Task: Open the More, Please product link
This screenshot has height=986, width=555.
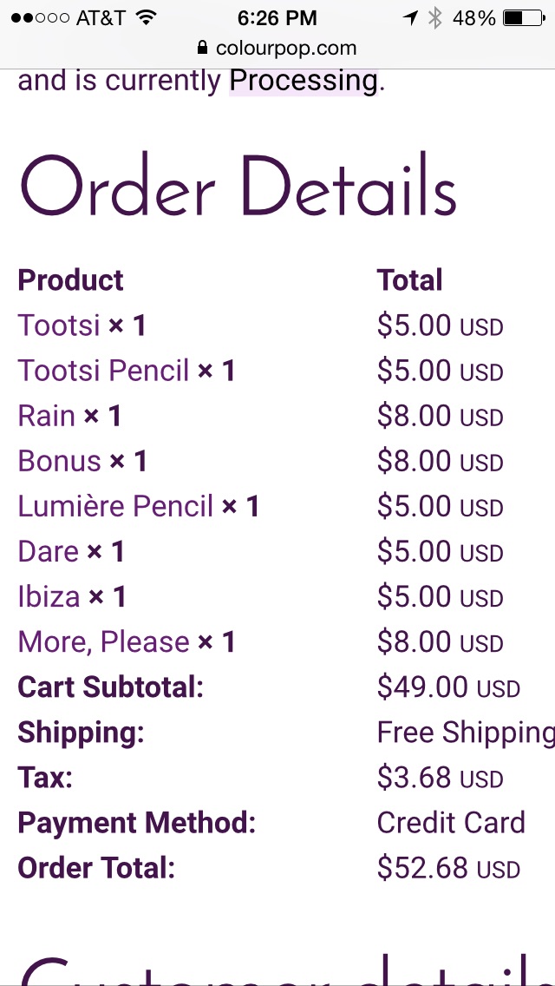Action: (104, 642)
